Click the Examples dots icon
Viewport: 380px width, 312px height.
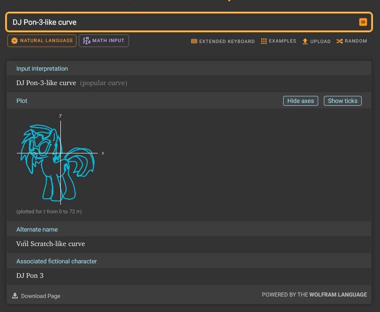[264, 41]
